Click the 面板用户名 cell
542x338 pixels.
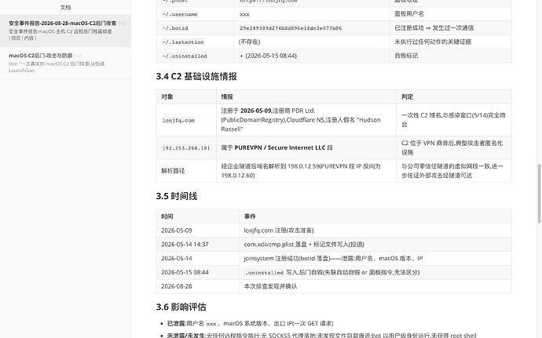[x=450, y=14]
